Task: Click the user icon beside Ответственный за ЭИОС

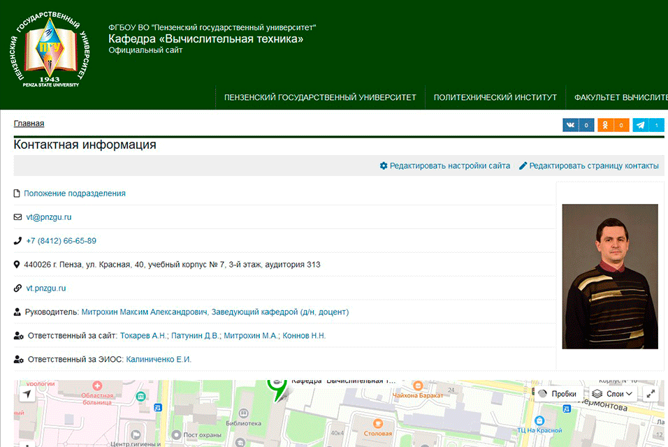Action: (18, 359)
